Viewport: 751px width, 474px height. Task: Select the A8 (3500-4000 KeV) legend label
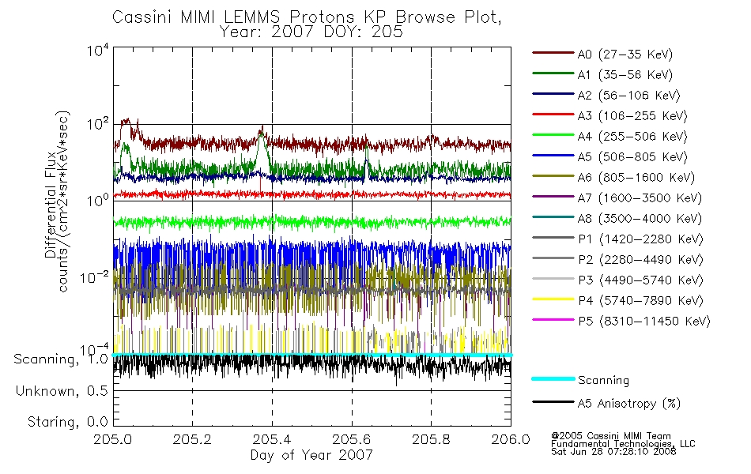pyautogui.click(x=640, y=219)
